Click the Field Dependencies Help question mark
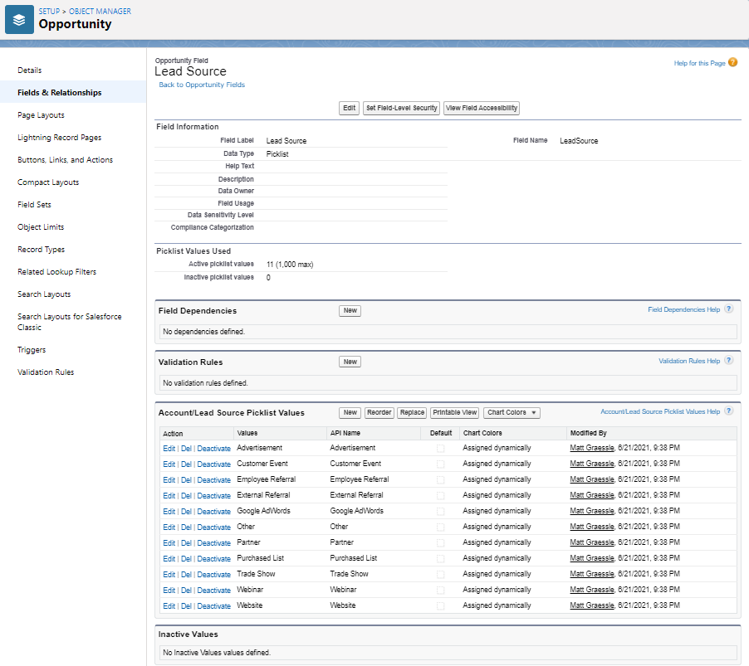 pyautogui.click(x=728, y=309)
